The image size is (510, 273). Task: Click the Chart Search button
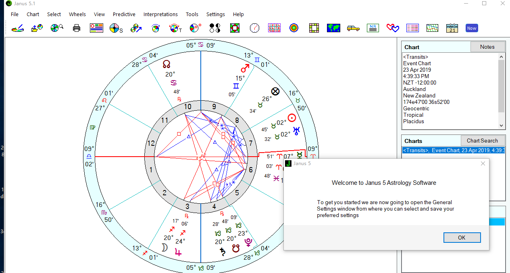click(x=482, y=141)
